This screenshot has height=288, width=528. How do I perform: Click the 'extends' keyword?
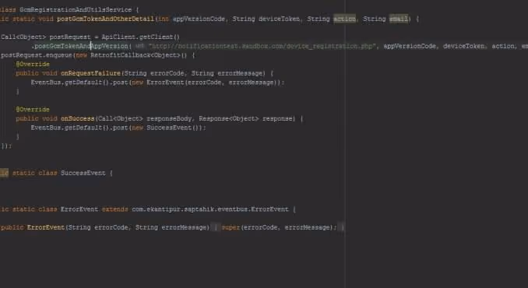pyautogui.click(x=114, y=209)
